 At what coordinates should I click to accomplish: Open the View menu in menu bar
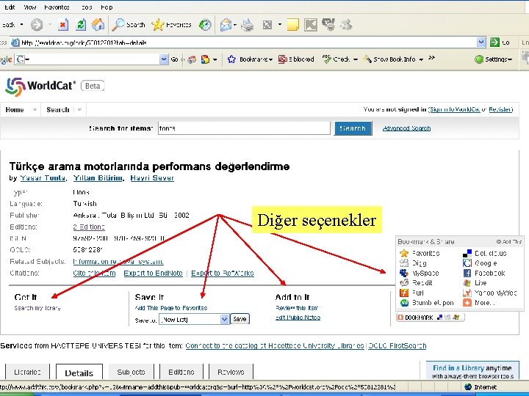[x=29, y=7]
